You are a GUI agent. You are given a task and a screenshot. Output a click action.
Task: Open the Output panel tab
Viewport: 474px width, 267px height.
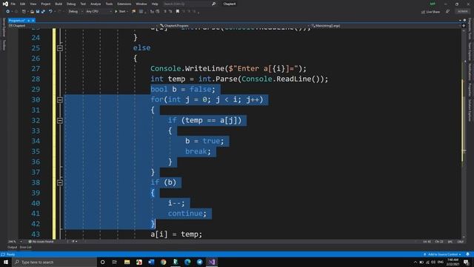point(12,247)
